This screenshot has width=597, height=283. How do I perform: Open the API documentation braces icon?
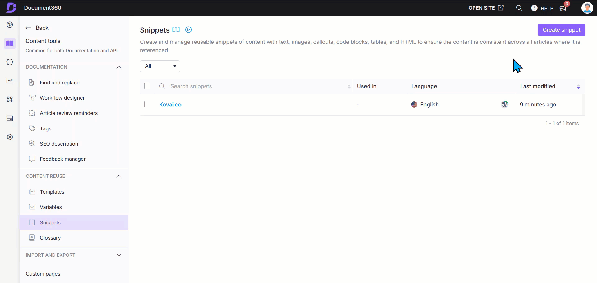(10, 62)
